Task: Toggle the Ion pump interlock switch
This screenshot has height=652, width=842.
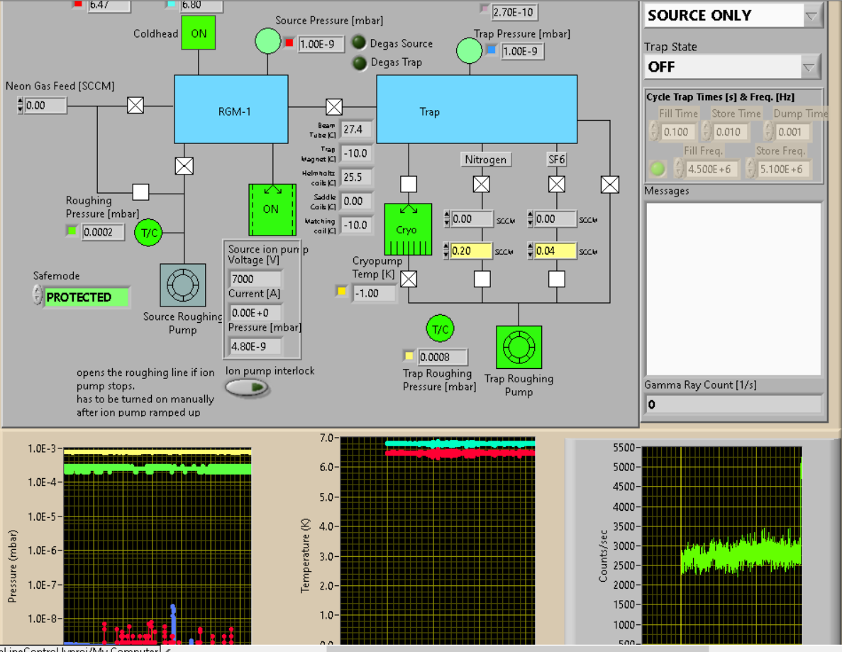Action: [248, 387]
